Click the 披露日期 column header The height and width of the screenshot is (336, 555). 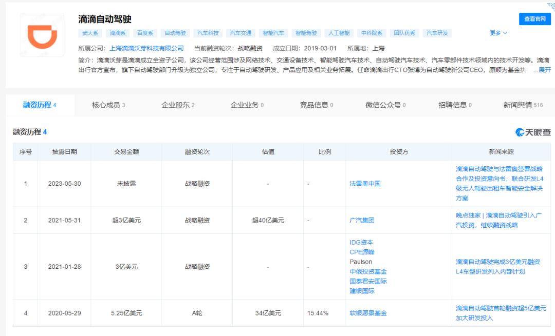pyautogui.click(x=64, y=151)
